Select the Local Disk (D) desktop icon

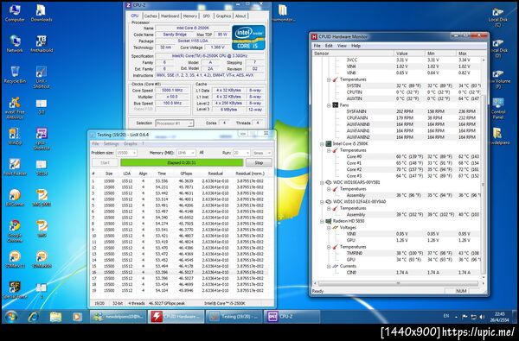(497, 48)
